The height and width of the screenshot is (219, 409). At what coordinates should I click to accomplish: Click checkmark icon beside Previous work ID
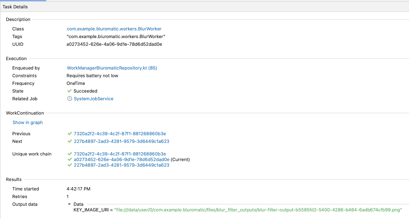[x=70, y=134]
